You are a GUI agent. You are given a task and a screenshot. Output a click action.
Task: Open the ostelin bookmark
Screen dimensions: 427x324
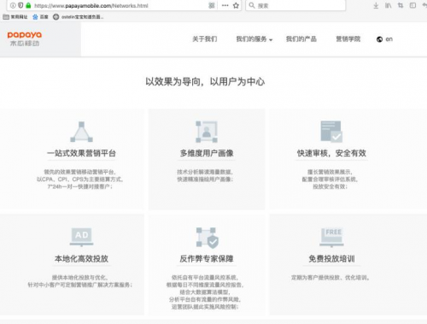click(79, 17)
